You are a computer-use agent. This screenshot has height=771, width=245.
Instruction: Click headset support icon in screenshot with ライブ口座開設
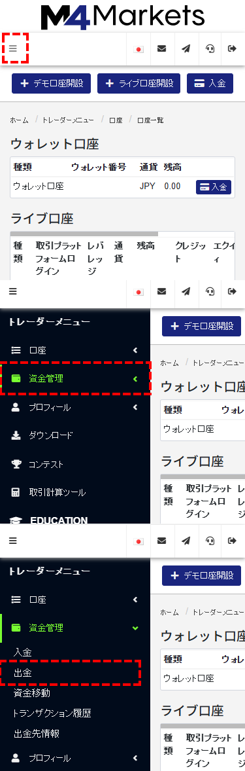(210, 48)
